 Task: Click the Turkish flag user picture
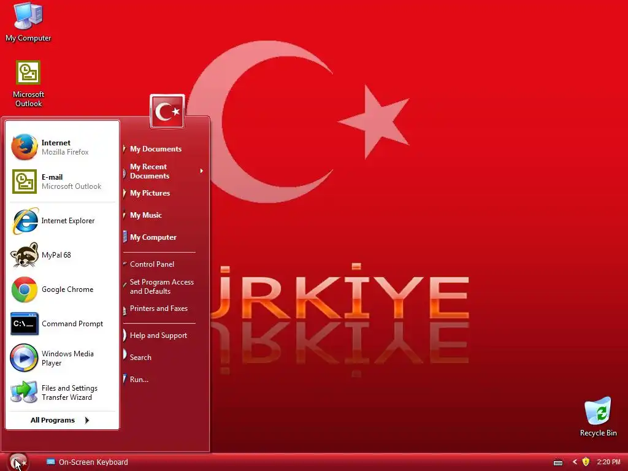[x=167, y=112]
